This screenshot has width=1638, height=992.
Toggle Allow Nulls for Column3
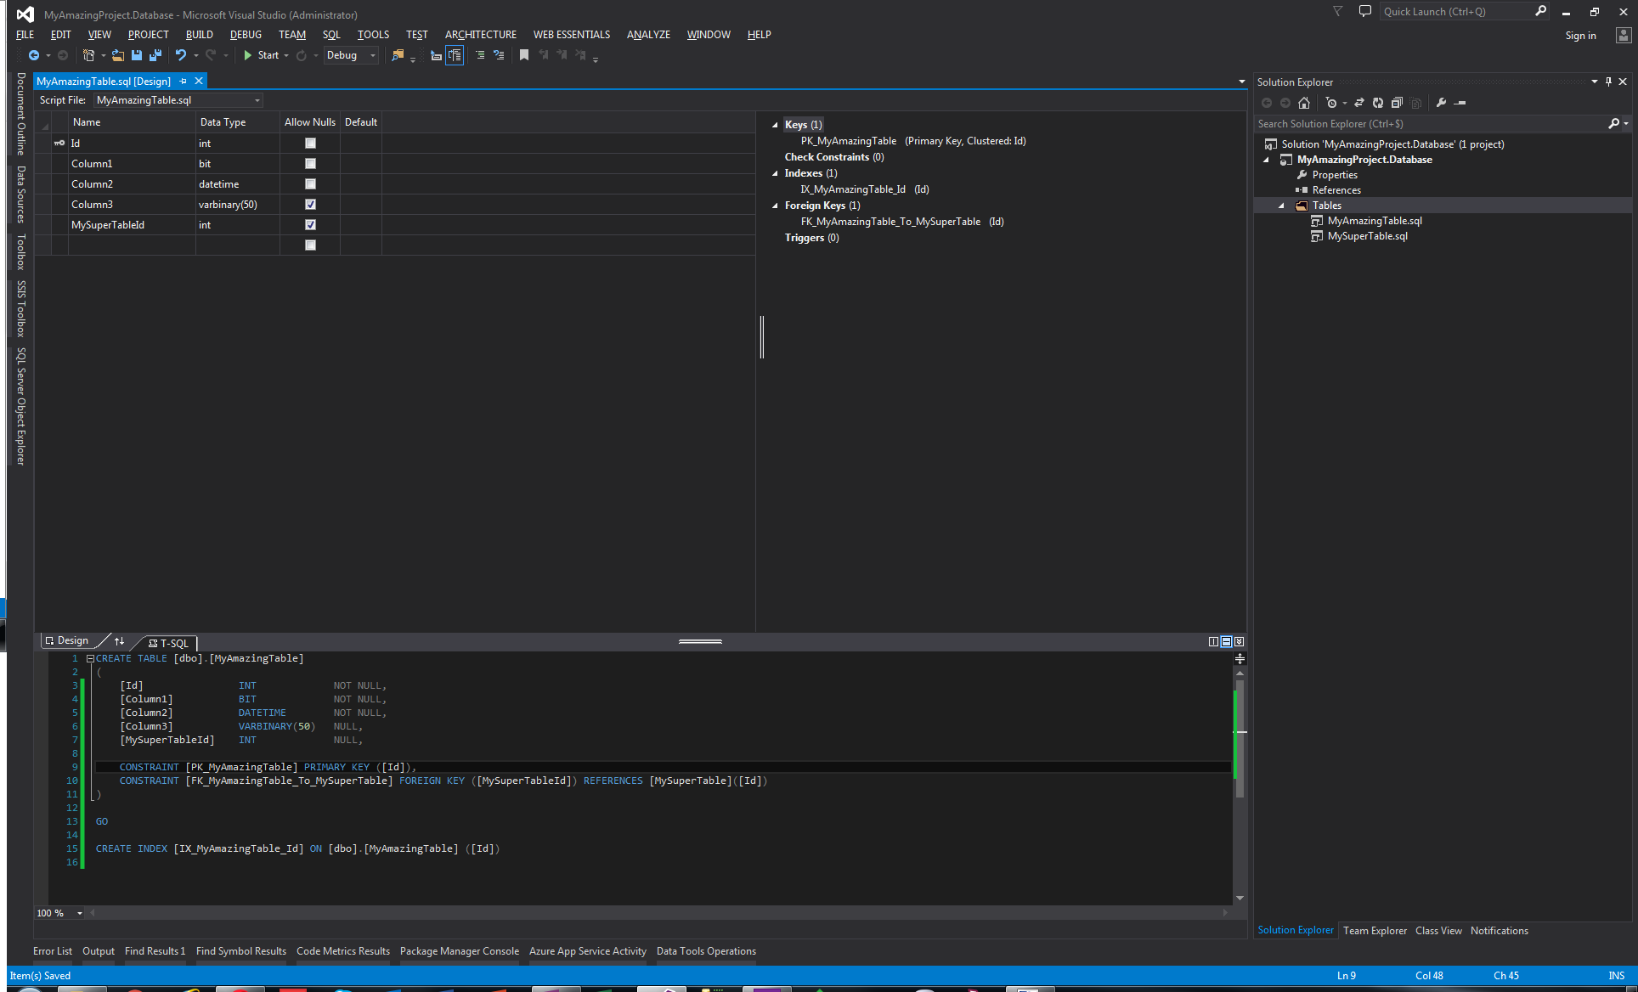309,204
